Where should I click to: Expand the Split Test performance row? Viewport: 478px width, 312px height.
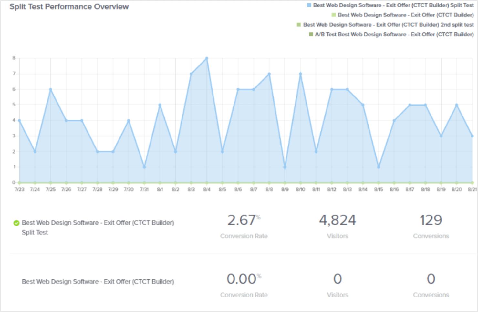pyautogui.click(x=98, y=227)
